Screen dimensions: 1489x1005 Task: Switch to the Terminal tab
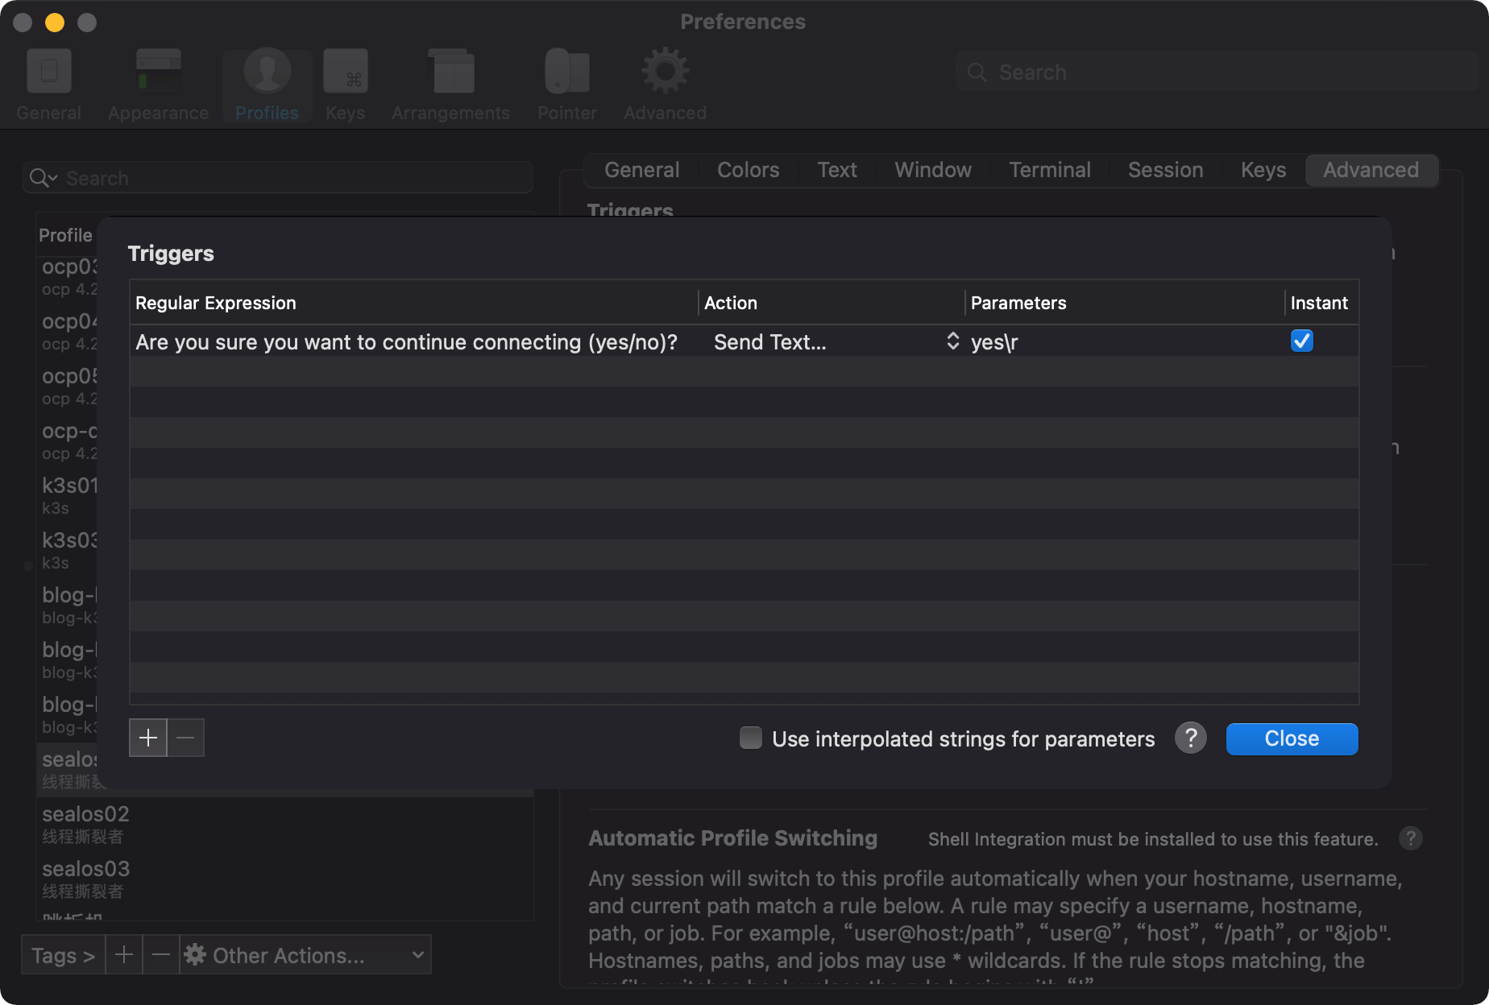(x=1049, y=170)
